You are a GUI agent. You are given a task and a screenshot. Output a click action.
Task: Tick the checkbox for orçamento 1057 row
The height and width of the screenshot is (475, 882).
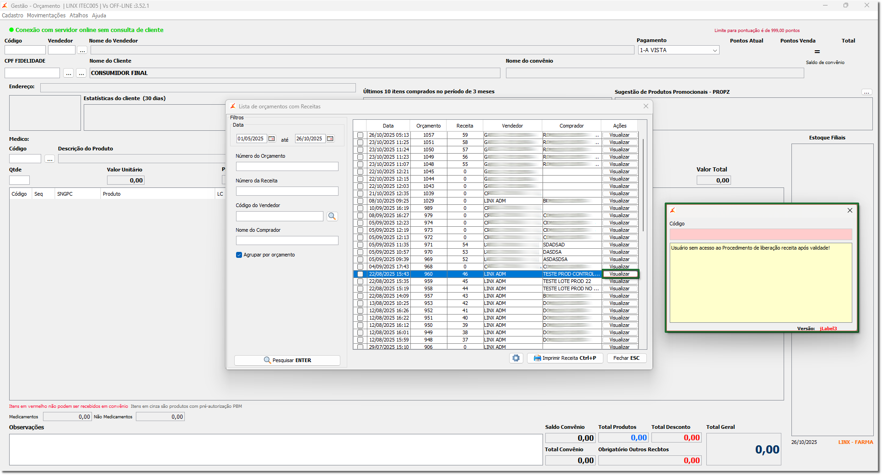[x=360, y=135]
